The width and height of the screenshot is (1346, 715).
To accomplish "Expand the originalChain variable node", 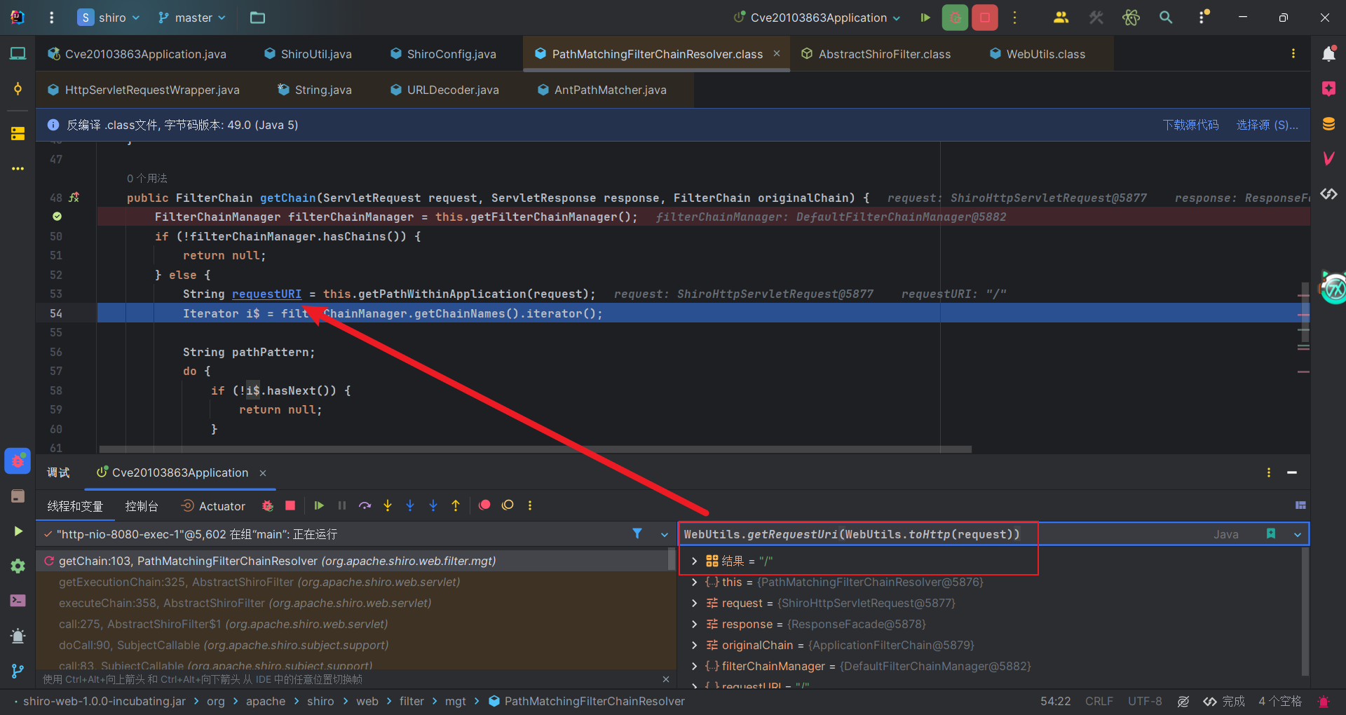I will point(694,645).
